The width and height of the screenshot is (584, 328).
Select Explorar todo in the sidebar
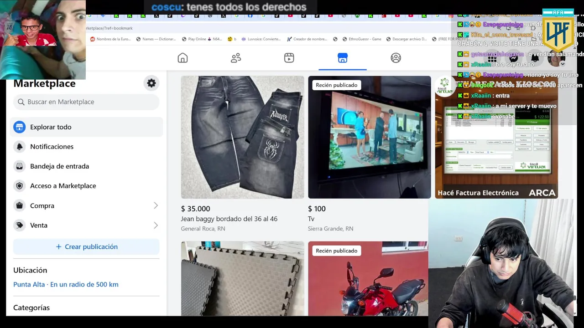[x=86, y=127]
